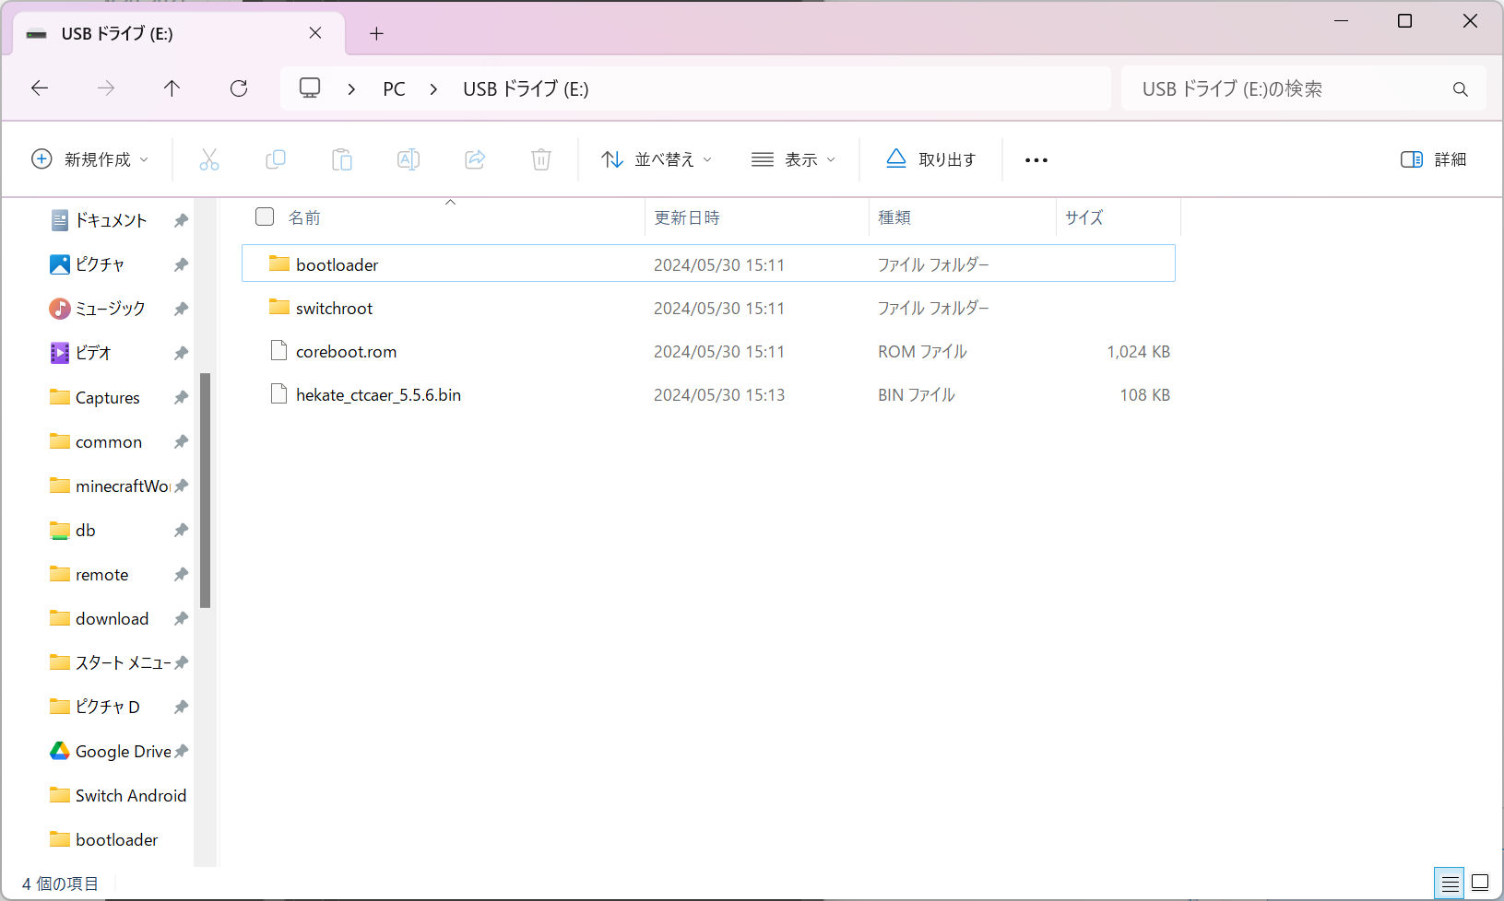Click the Paste clipboard icon
Viewport: 1504px width, 901px height.
click(342, 159)
